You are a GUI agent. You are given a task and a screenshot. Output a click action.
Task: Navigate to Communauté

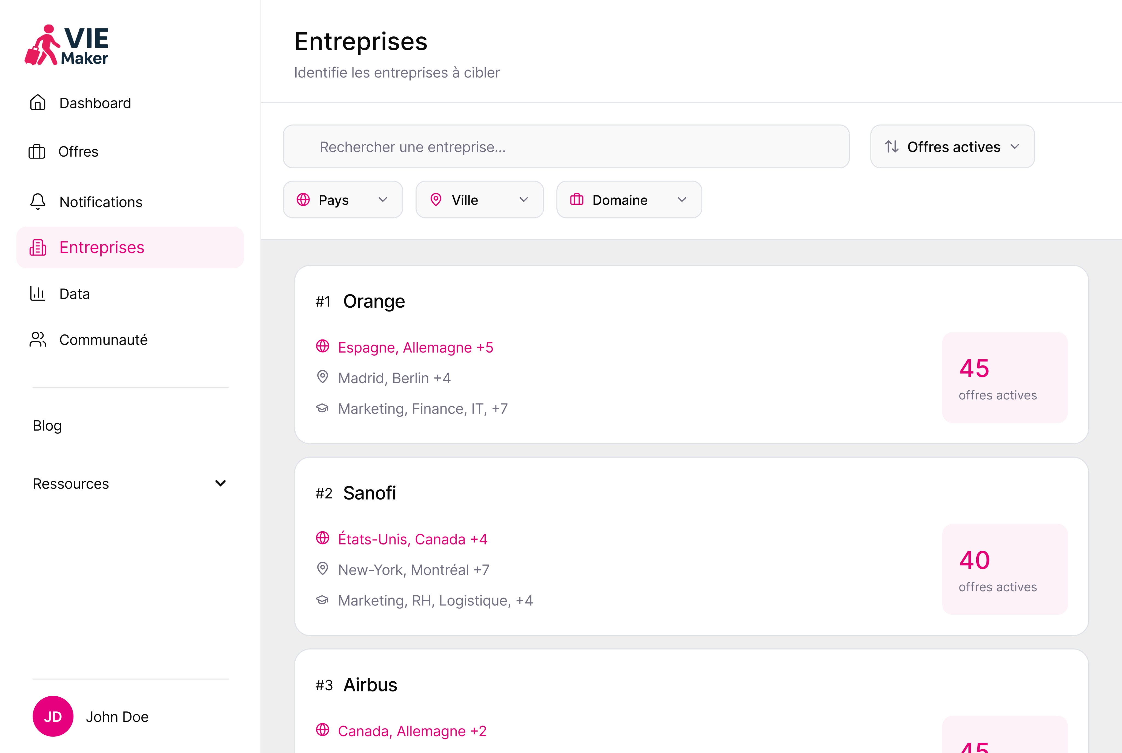click(x=130, y=339)
